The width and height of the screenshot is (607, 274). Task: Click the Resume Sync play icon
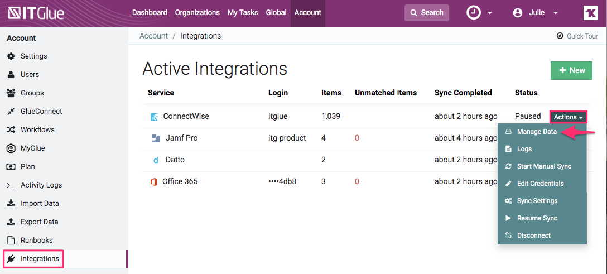(x=509, y=218)
